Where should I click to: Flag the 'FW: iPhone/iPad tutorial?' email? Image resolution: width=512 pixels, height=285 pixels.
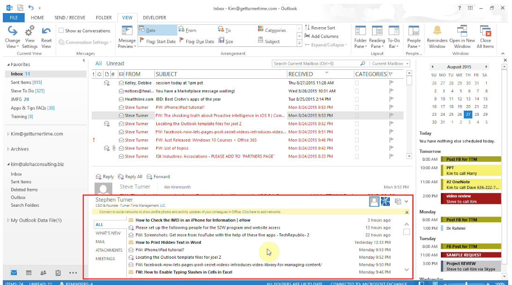[391, 107]
